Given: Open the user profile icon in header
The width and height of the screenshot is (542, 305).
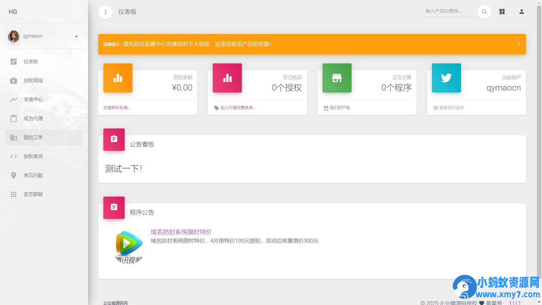Looking at the screenshot, I should (x=522, y=12).
